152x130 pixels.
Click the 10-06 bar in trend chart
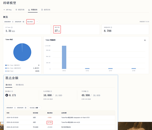tap(87, 69)
